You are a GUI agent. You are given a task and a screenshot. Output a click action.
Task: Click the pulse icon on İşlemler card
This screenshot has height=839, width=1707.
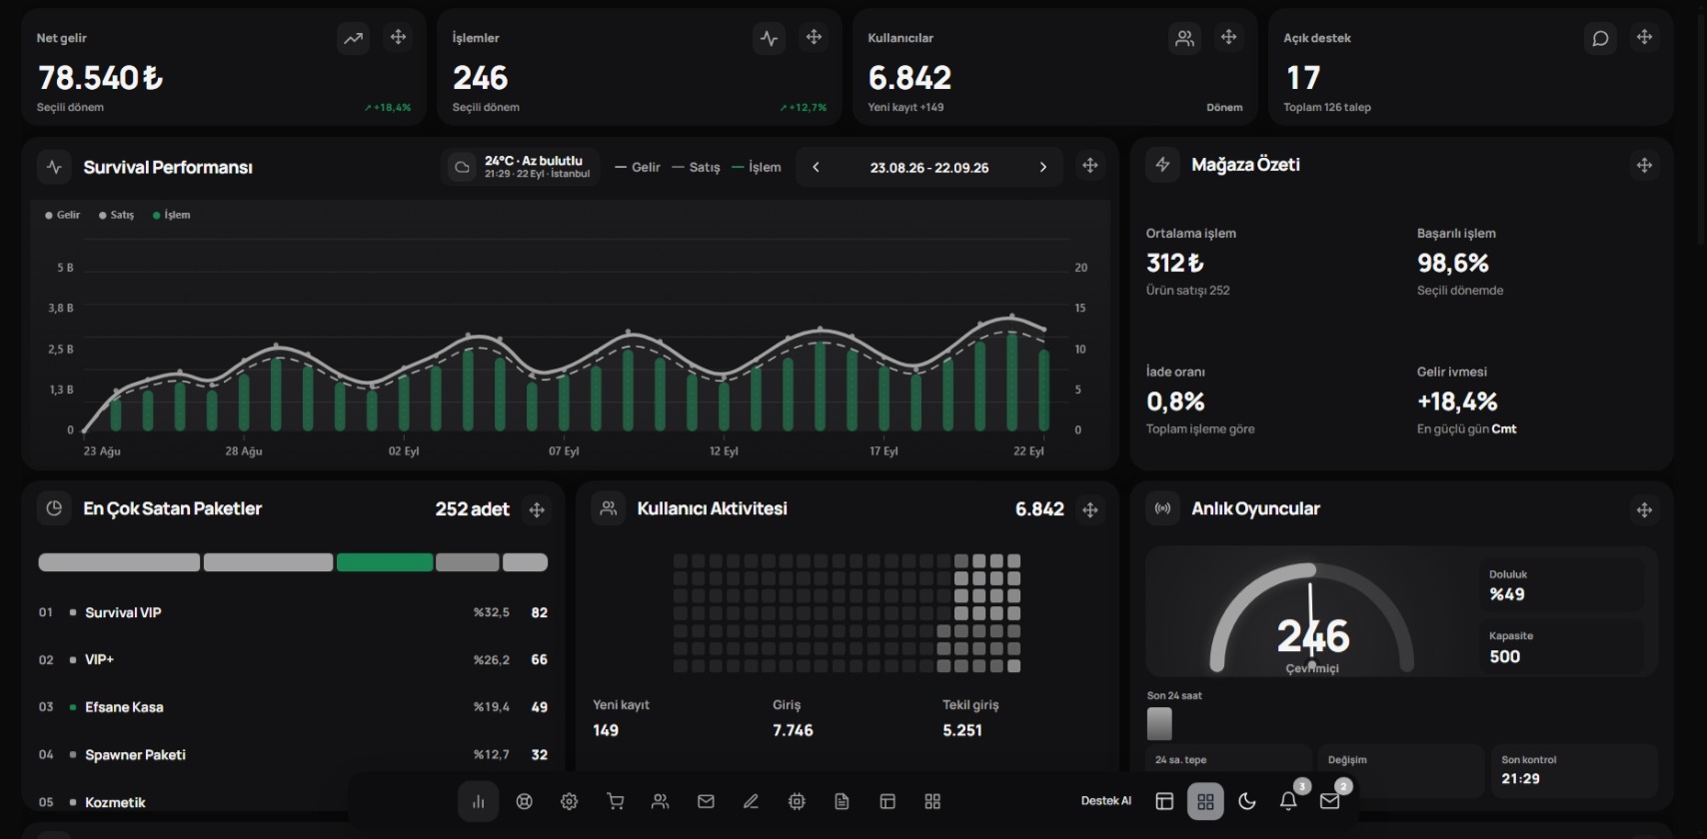[769, 38]
